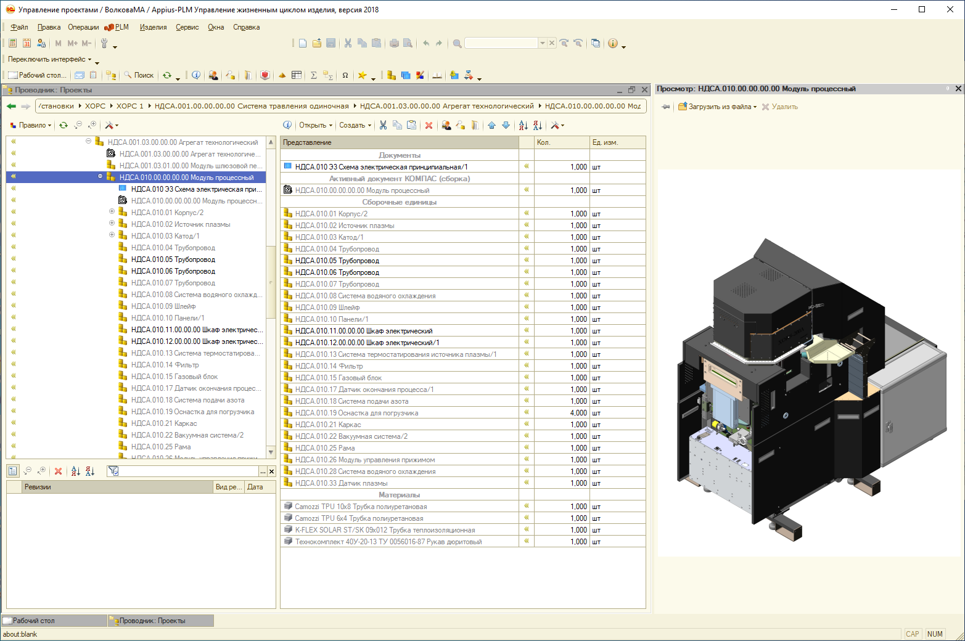Click the sort ascending icon below the tree

pos(75,471)
